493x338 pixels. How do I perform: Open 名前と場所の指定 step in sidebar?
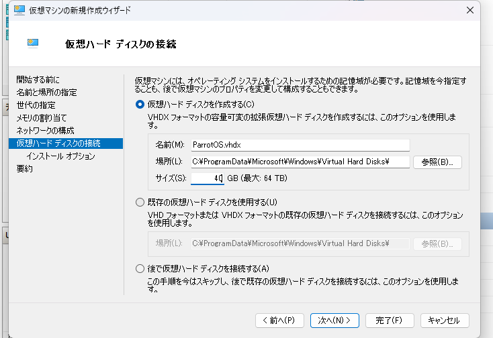(46, 93)
